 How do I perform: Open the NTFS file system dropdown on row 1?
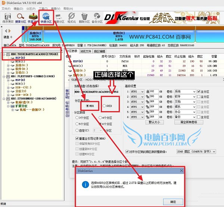(137, 91)
